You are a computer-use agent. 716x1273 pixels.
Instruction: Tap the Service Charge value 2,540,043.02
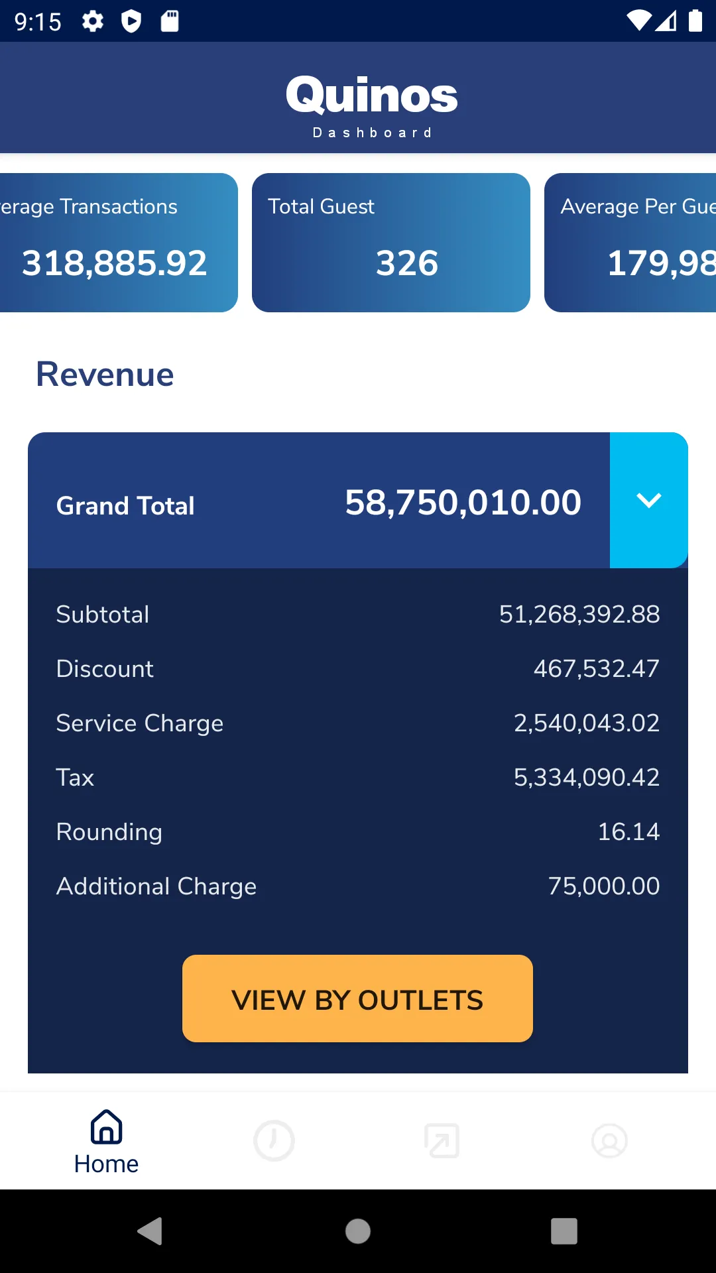(587, 723)
